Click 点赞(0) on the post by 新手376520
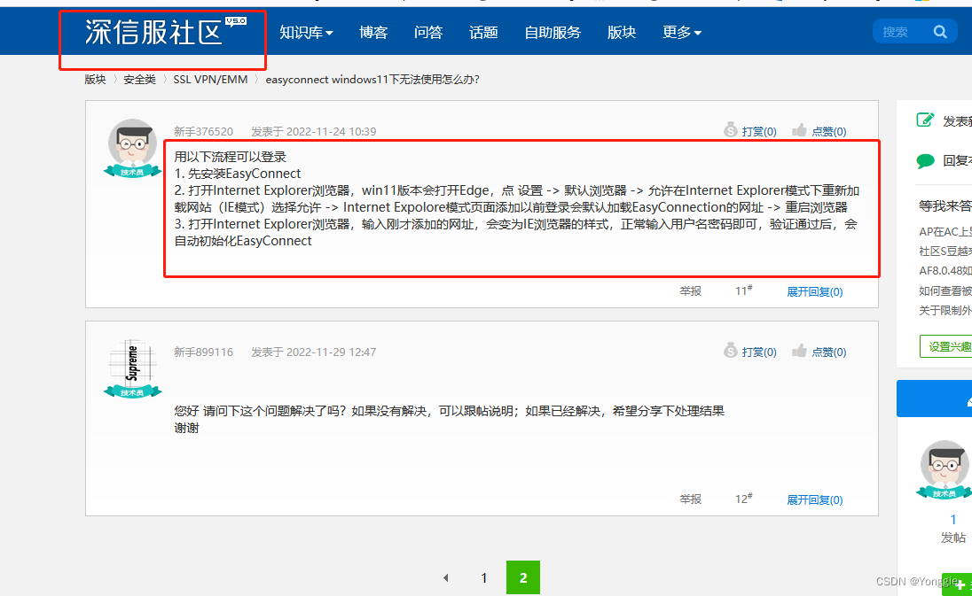 (829, 131)
